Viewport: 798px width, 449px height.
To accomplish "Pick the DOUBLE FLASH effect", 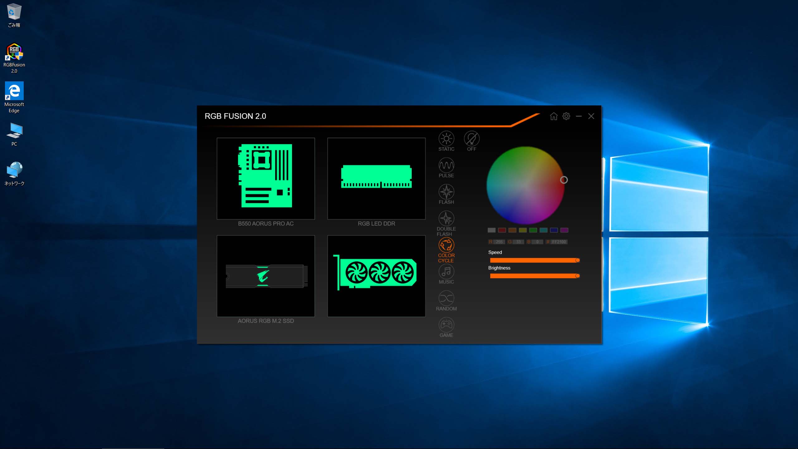I will 446,219.
